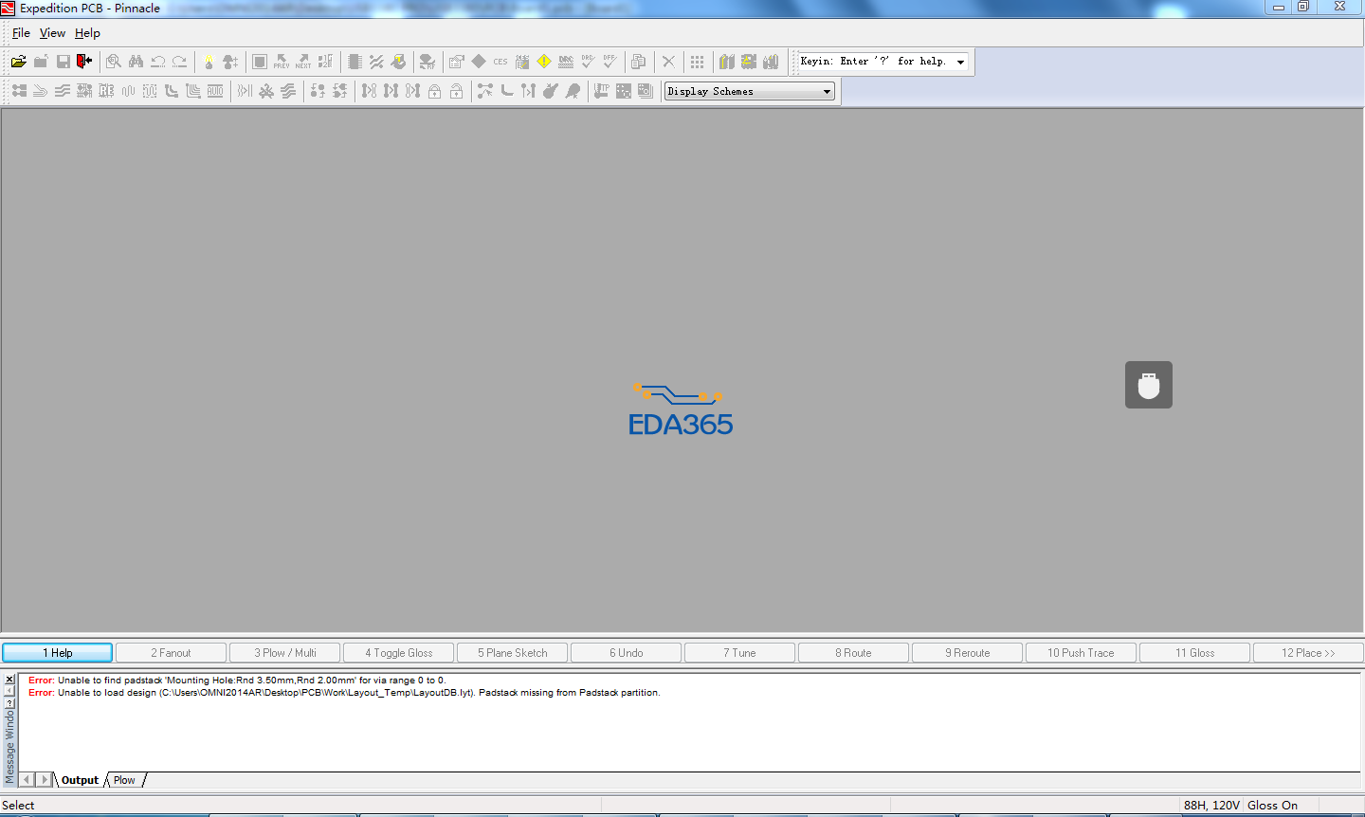Close the Message Window panel
Image resolution: width=1365 pixels, height=817 pixels.
coord(9,680)
